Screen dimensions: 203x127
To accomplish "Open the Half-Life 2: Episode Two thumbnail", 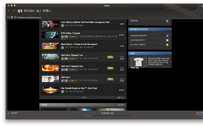I will [x=50, y=57].
